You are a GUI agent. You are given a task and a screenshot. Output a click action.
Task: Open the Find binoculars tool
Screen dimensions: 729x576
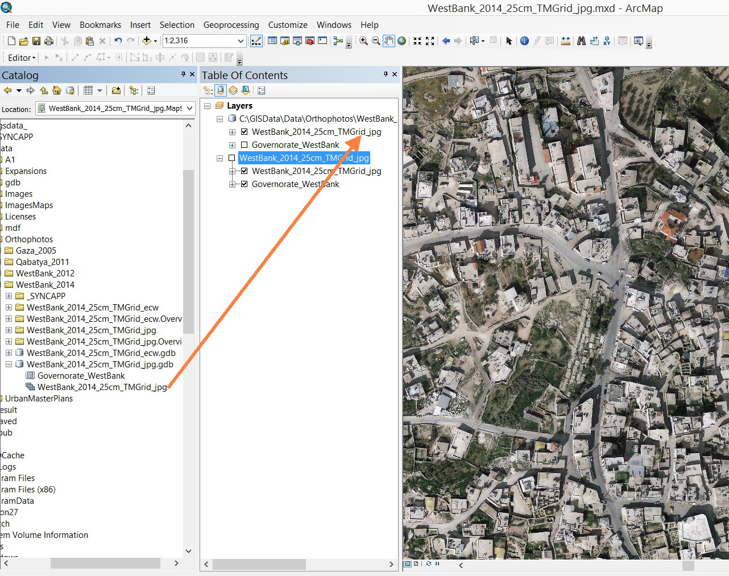[x=581, y=41]
